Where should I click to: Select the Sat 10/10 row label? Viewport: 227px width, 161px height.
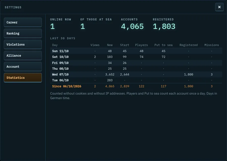coord(60,57)
